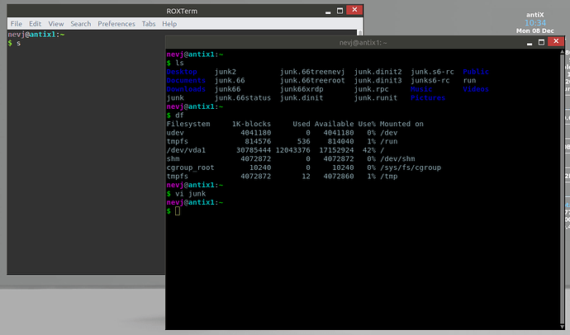Maximize the ROXTerm window
Image resolution: width=570 pixels, height=335 pixels.
coord(339,11)
